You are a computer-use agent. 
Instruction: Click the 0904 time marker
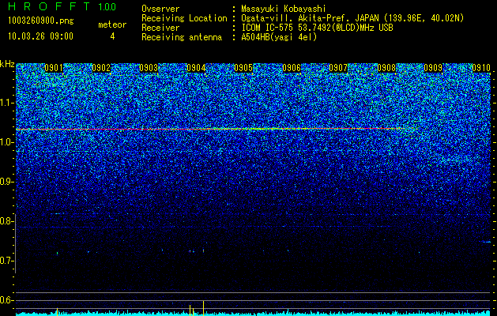point(196,68)
